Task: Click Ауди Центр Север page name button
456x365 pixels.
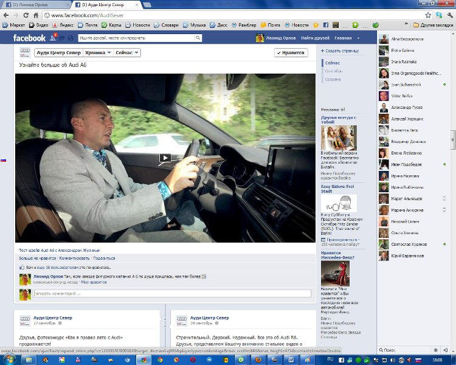Action: coord(58,53)
